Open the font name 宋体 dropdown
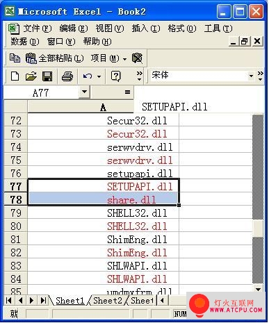This screenshot has height=323, width=269. (251, 76)
